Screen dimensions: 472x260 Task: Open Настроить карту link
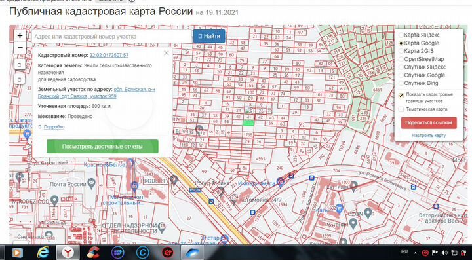429,136
